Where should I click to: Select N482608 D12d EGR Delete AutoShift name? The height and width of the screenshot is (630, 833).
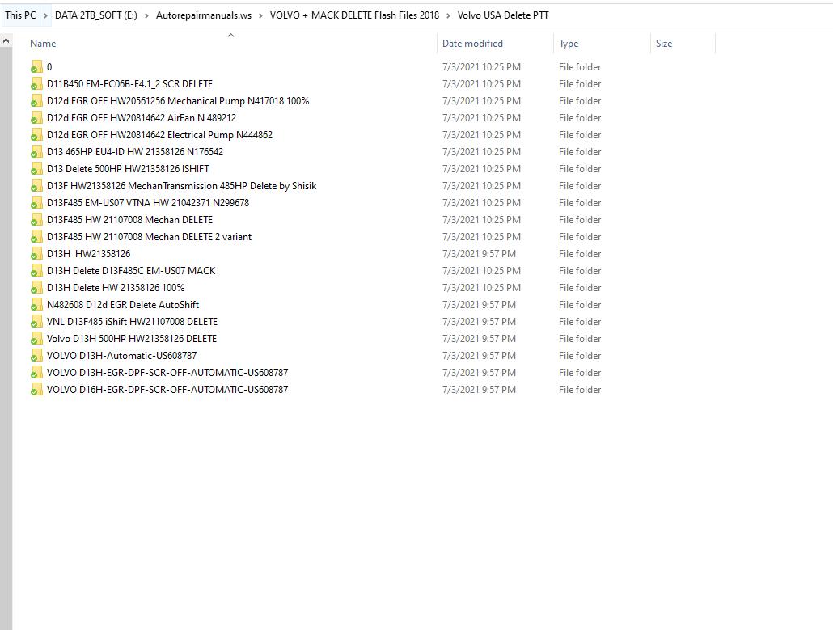coord(123,305)
